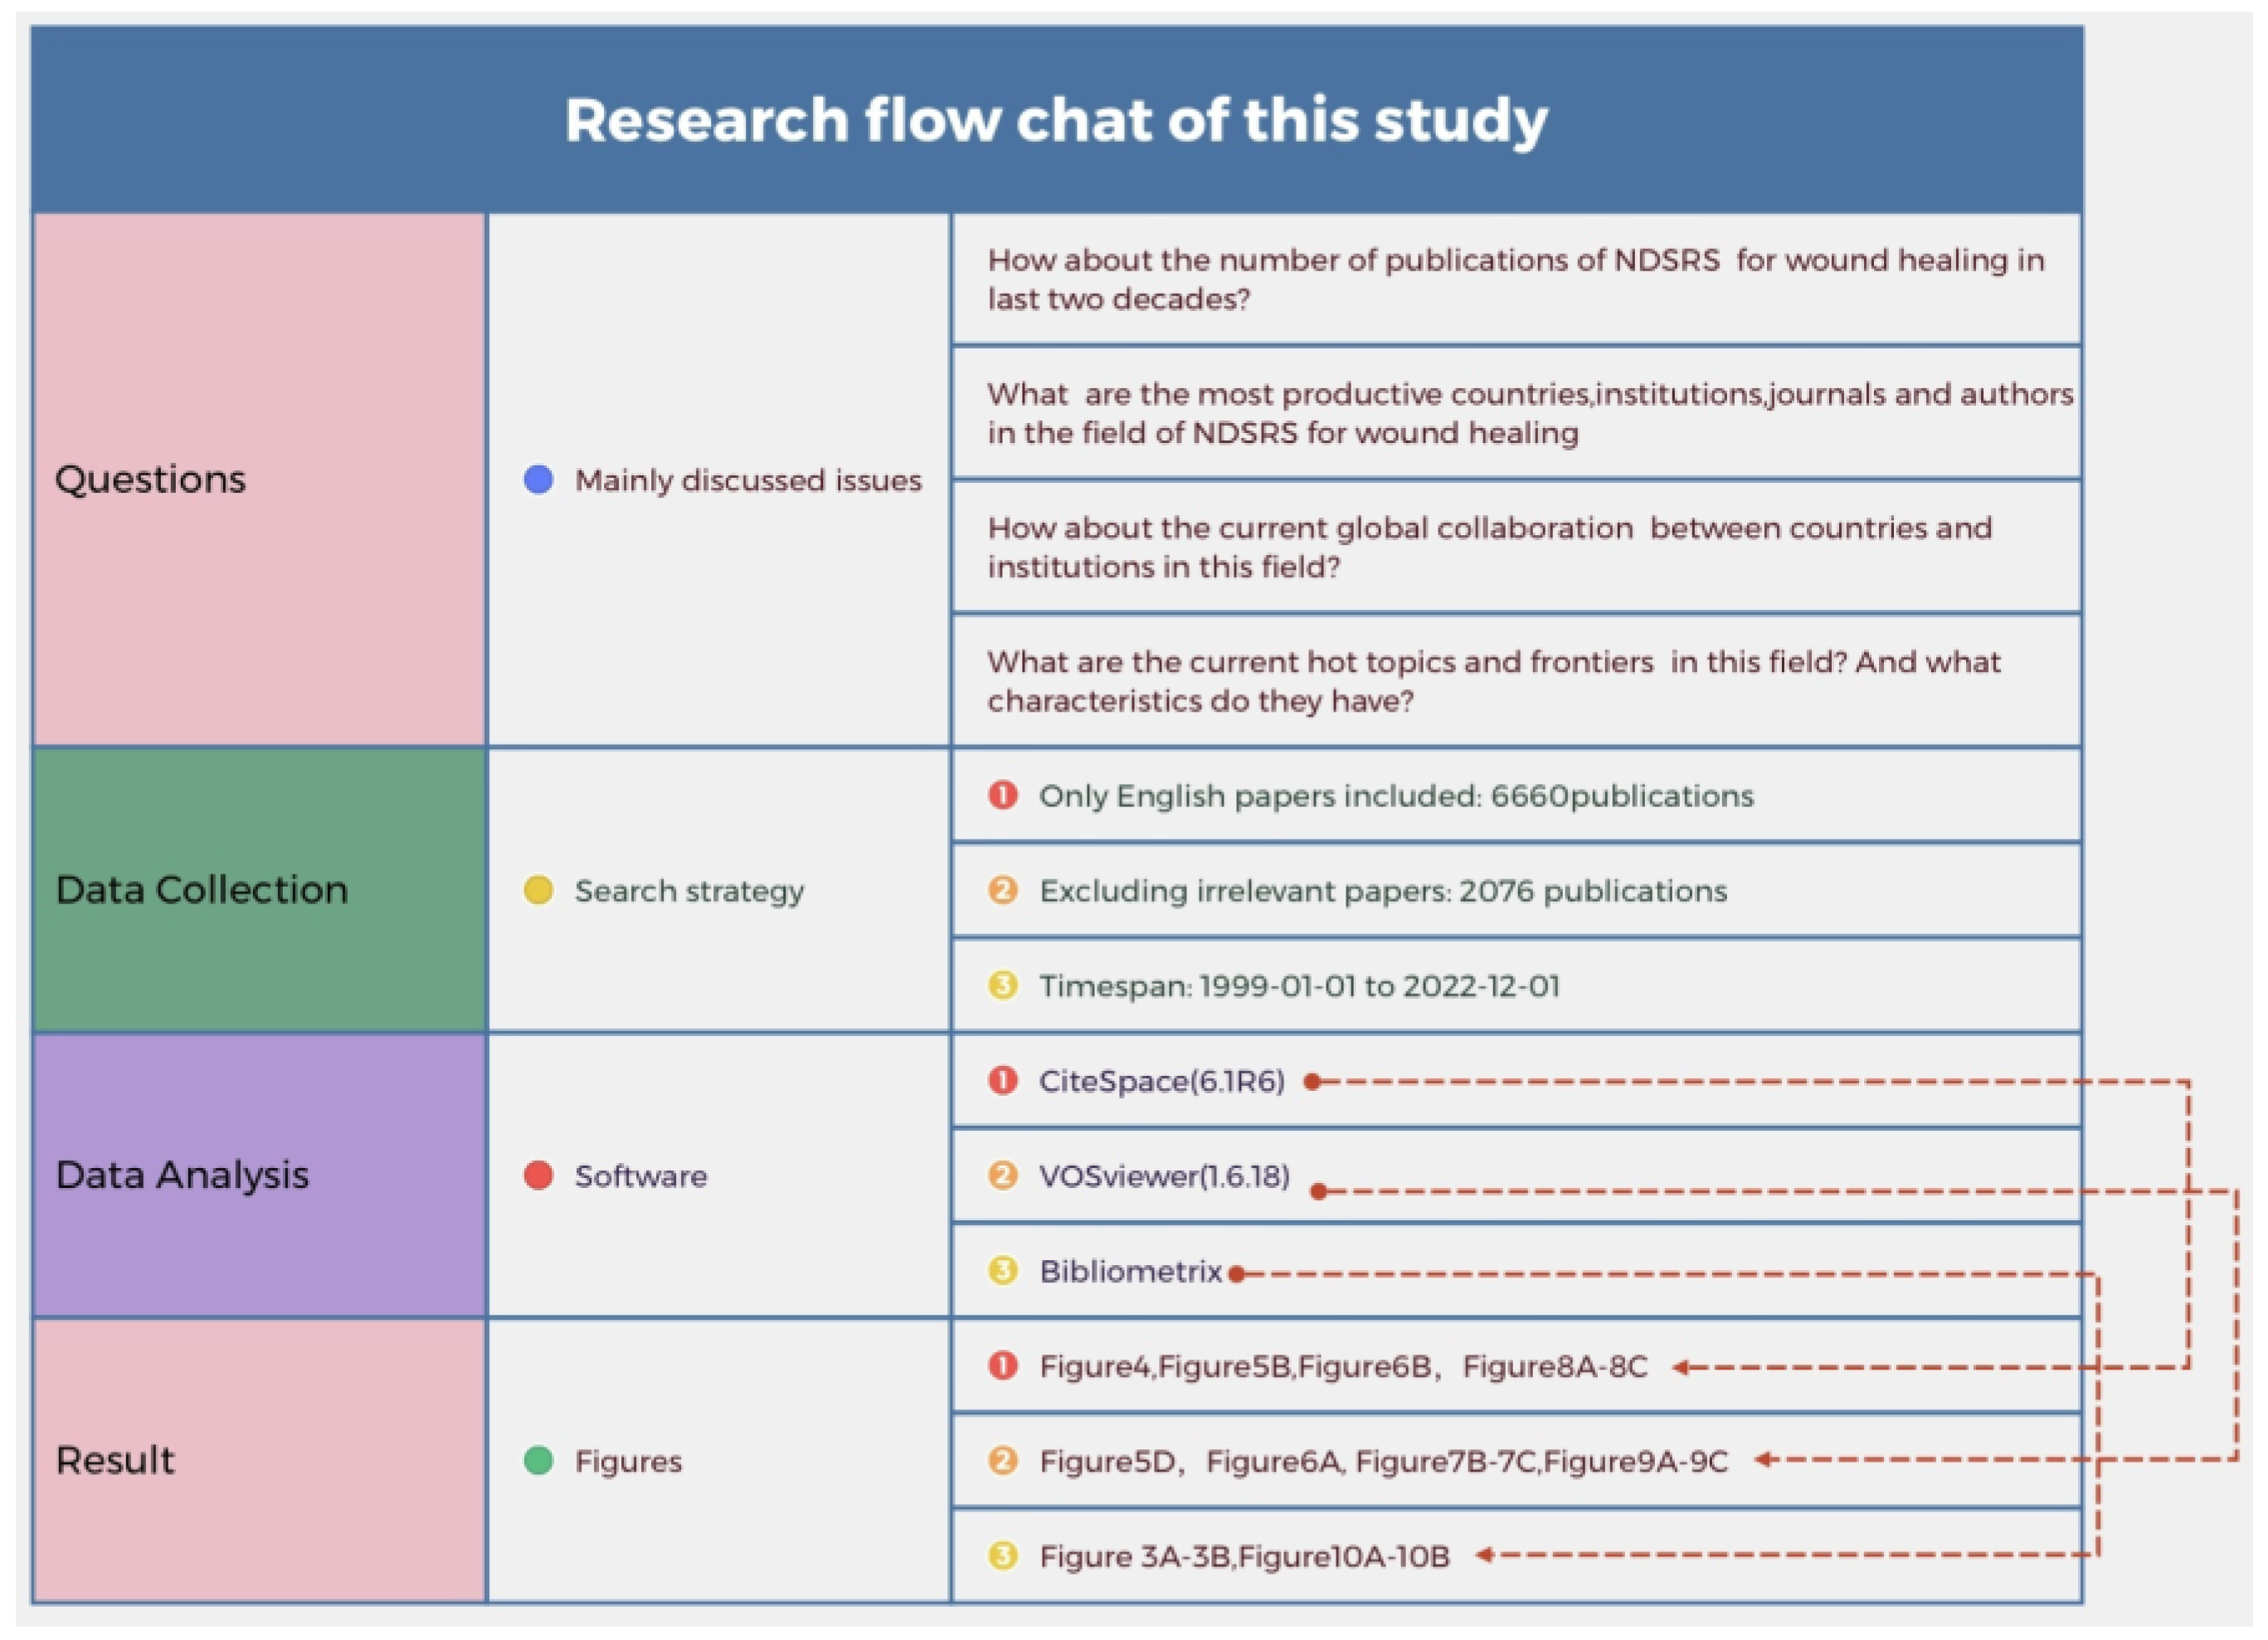This screenshot has width=2268, height=1640.
Task: Click the green dot beside Figures
Action: tap(538, 1461)
